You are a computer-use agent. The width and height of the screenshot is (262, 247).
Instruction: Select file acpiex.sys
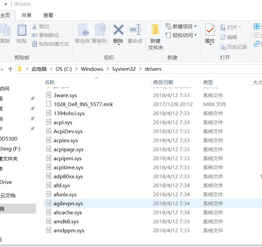[66, 141]
